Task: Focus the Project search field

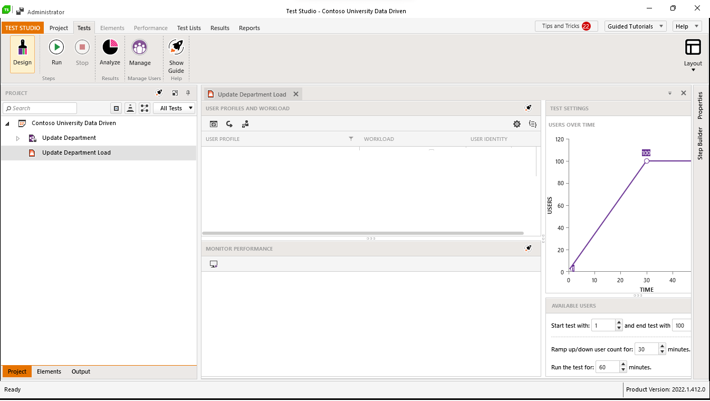Action: [x=40, y=108]
